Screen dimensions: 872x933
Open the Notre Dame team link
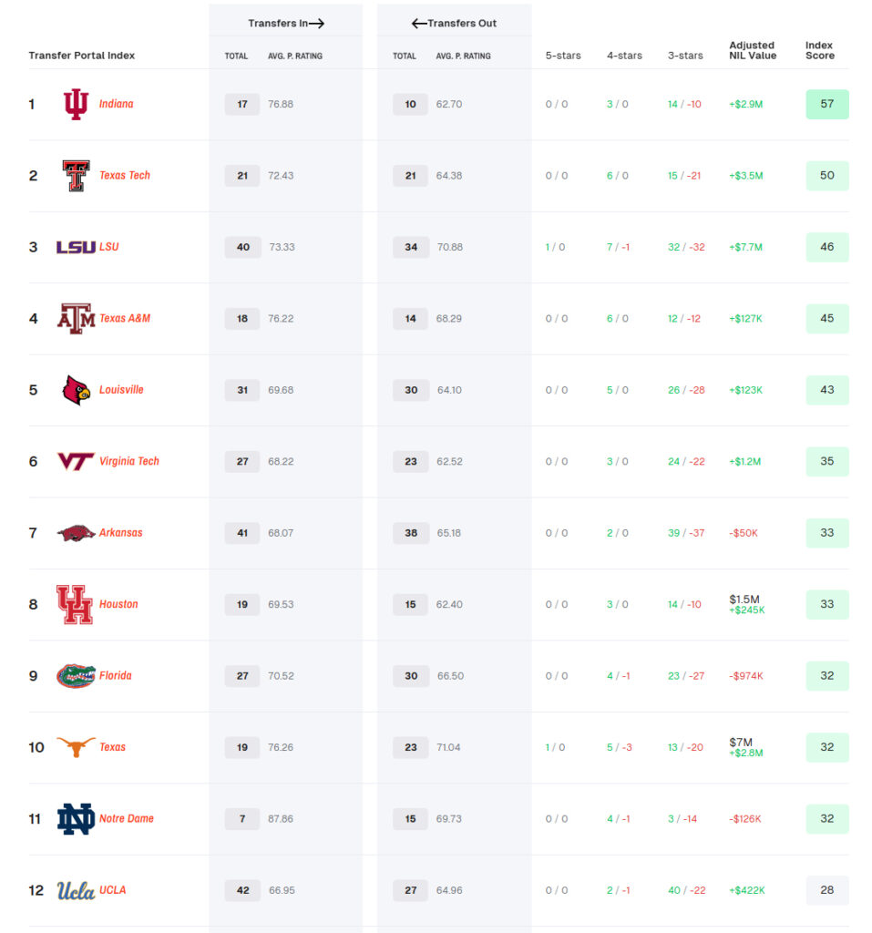coord(126,818)
